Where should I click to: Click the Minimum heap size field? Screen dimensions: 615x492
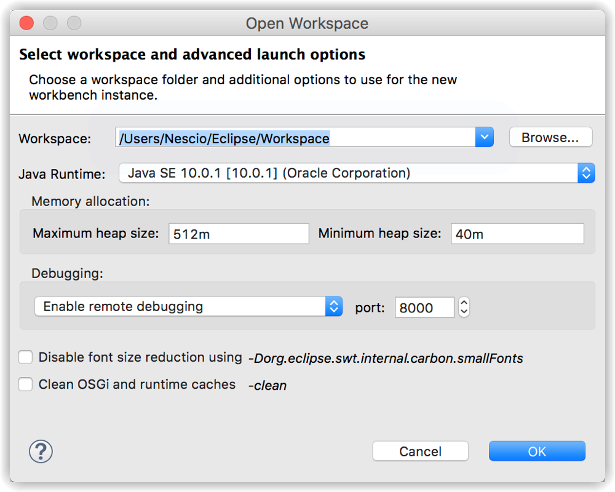pyautogui.click(x=517, y=234)
